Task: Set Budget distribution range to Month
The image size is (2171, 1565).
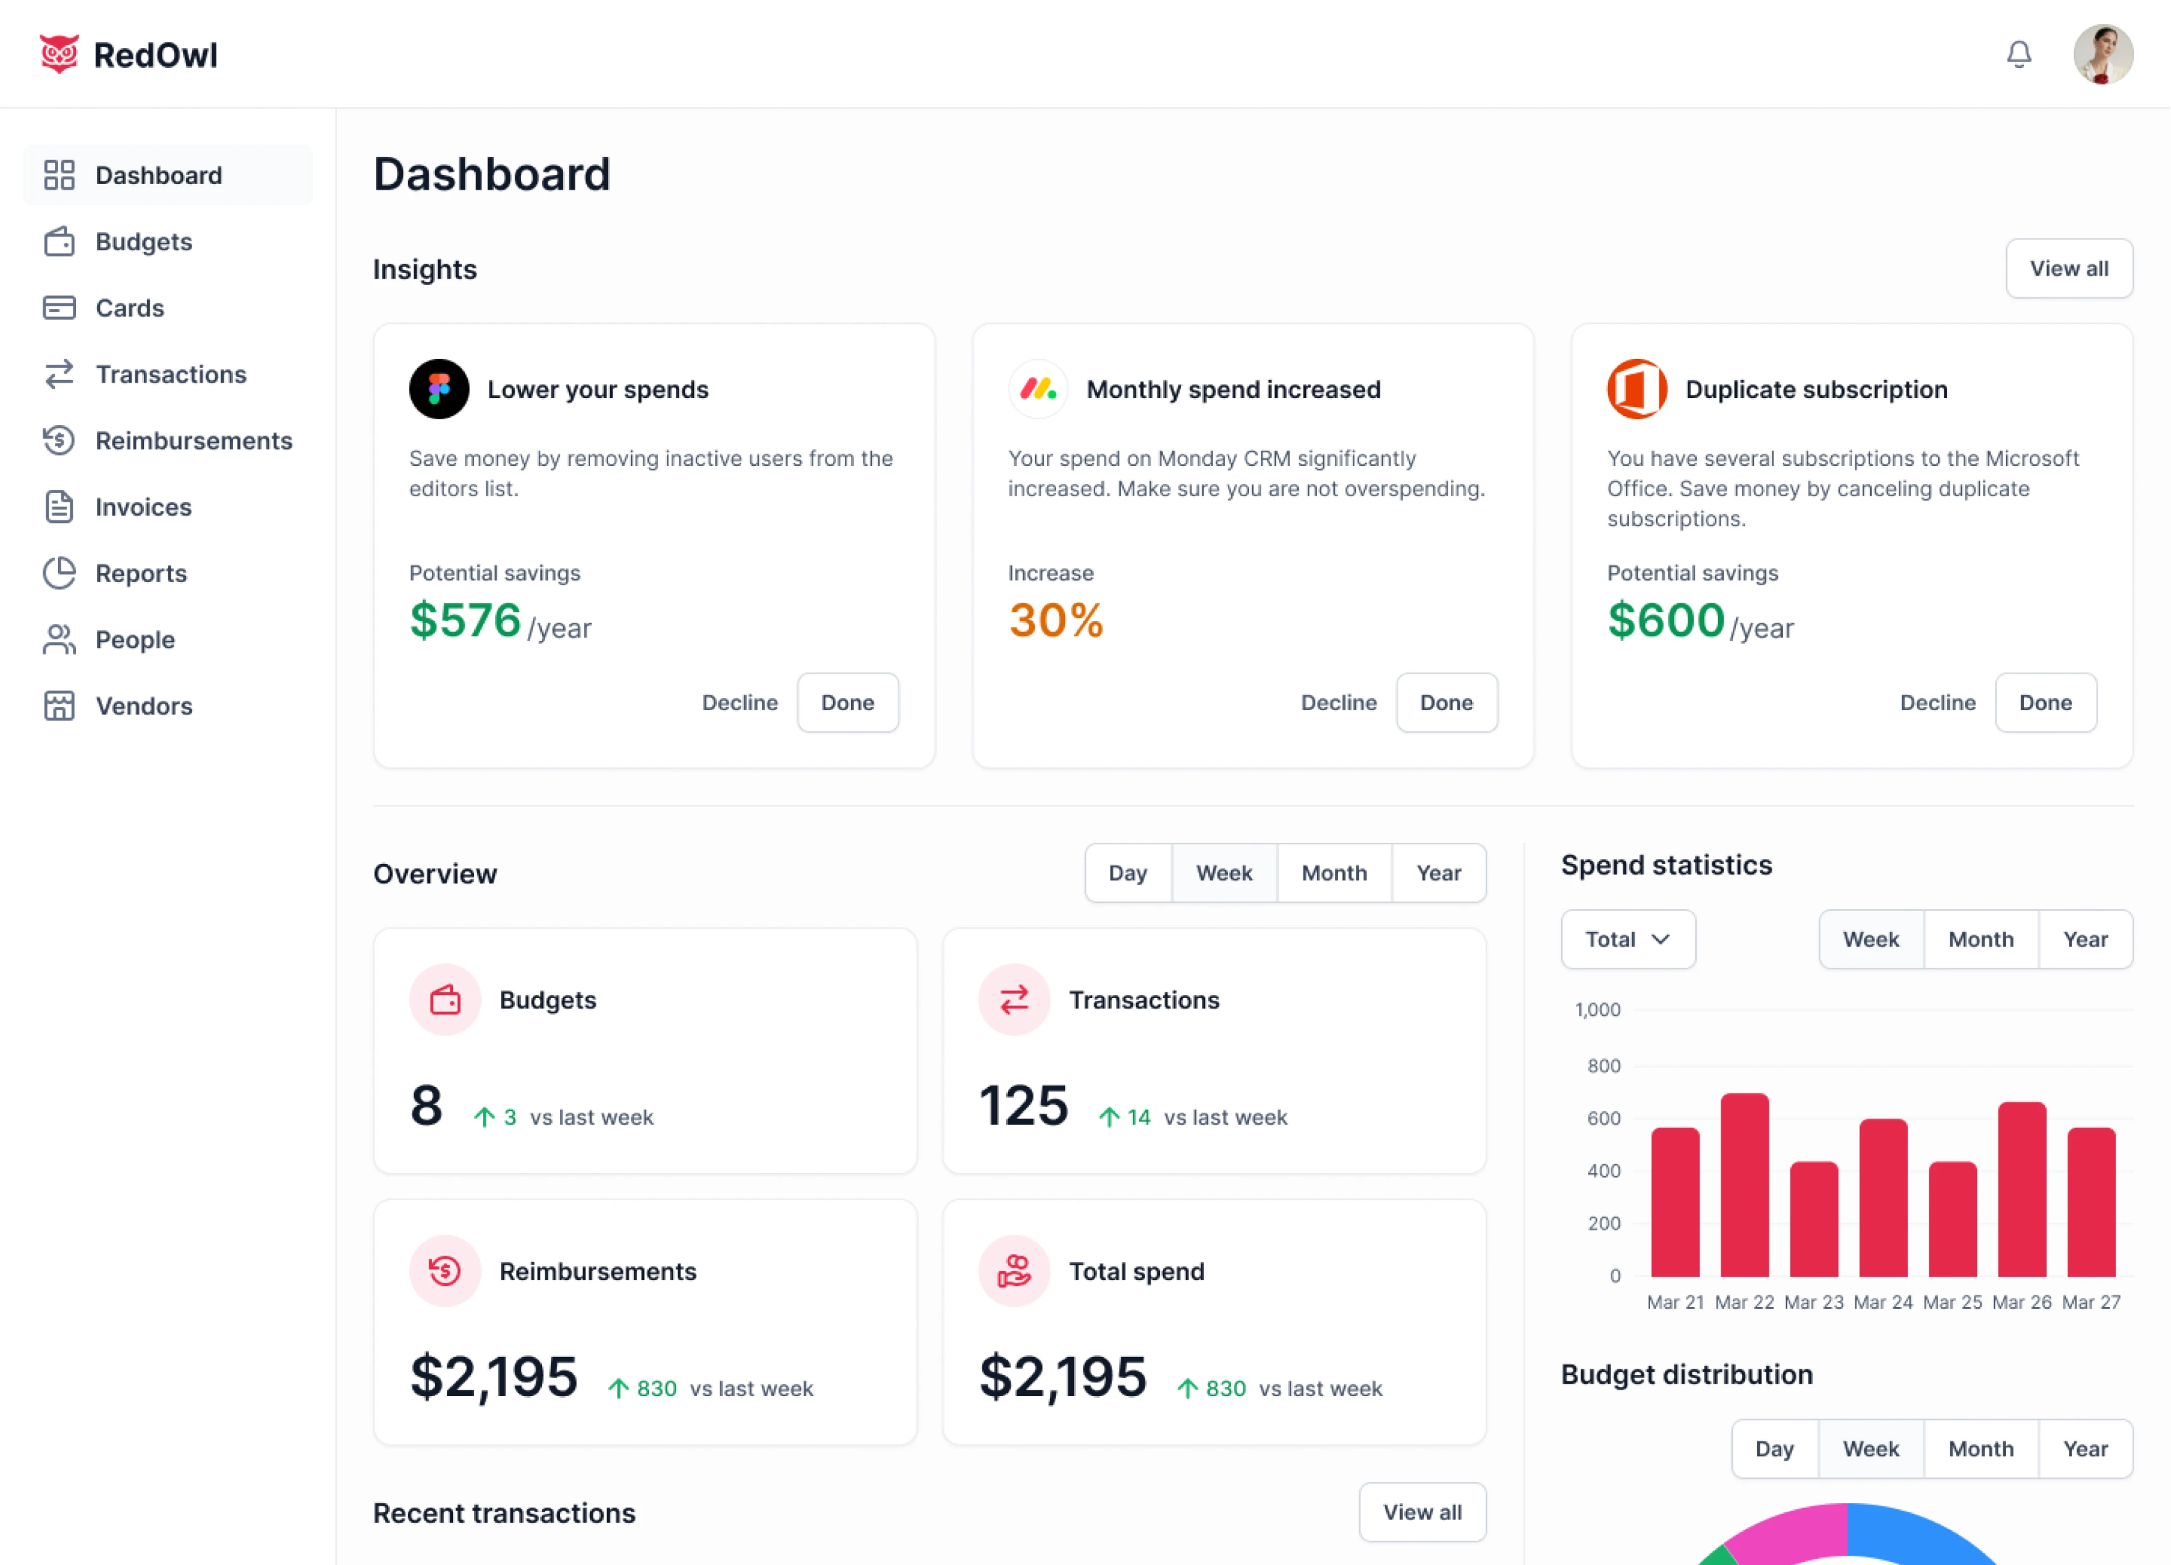Action: pos(1980,1449)
